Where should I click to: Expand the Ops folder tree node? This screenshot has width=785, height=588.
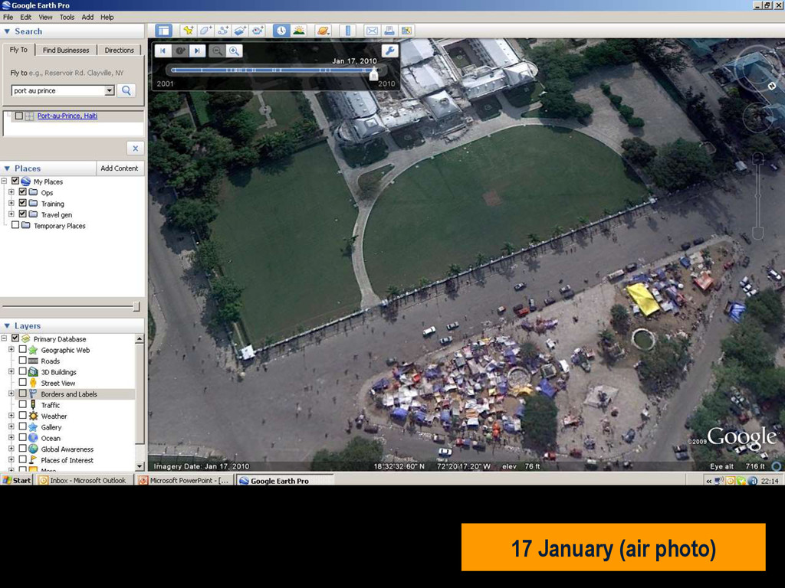click(11, 192)
